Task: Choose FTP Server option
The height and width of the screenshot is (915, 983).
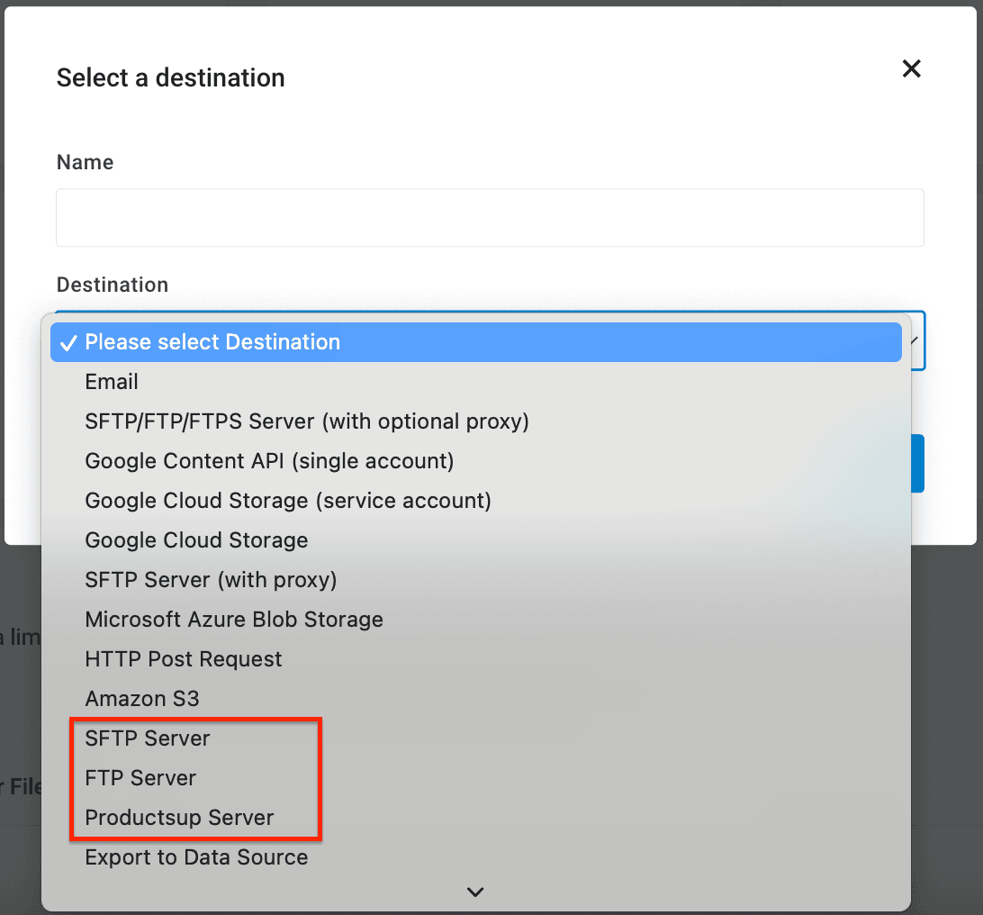Action: 140,778
